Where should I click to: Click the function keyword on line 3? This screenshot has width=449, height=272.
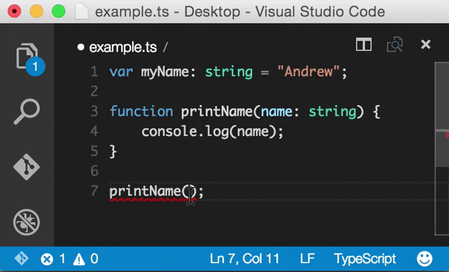click(x=141, y=111)
